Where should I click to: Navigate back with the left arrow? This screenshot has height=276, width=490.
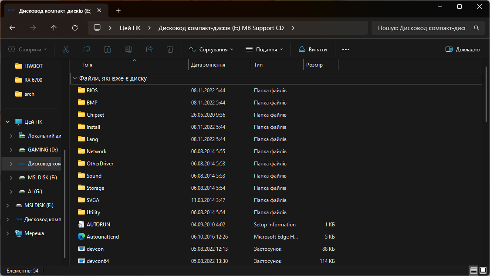[x=12, y=28]
